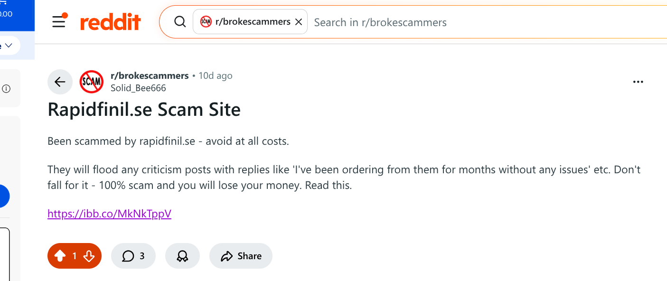Screen dimensions: 667x281
Task: Click the Share button
Action: tap(241, 256)
